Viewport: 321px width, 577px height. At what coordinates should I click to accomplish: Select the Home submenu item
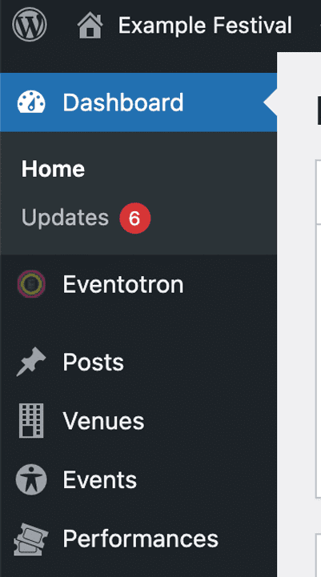53,169
